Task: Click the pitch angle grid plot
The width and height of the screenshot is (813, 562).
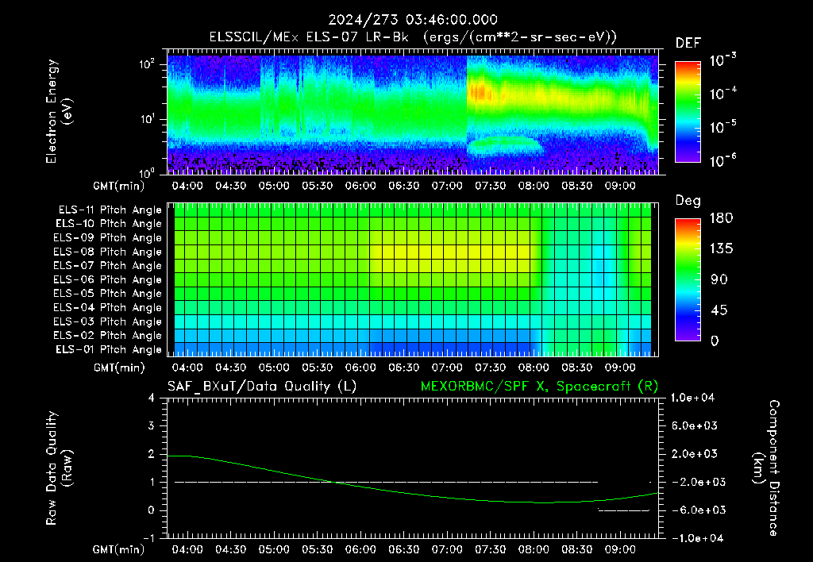Action: [x=413, y=280]
